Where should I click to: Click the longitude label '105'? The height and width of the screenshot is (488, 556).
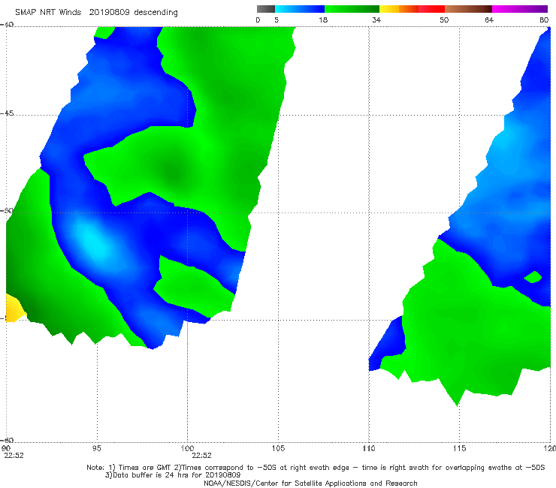click(x=278, y=448)
